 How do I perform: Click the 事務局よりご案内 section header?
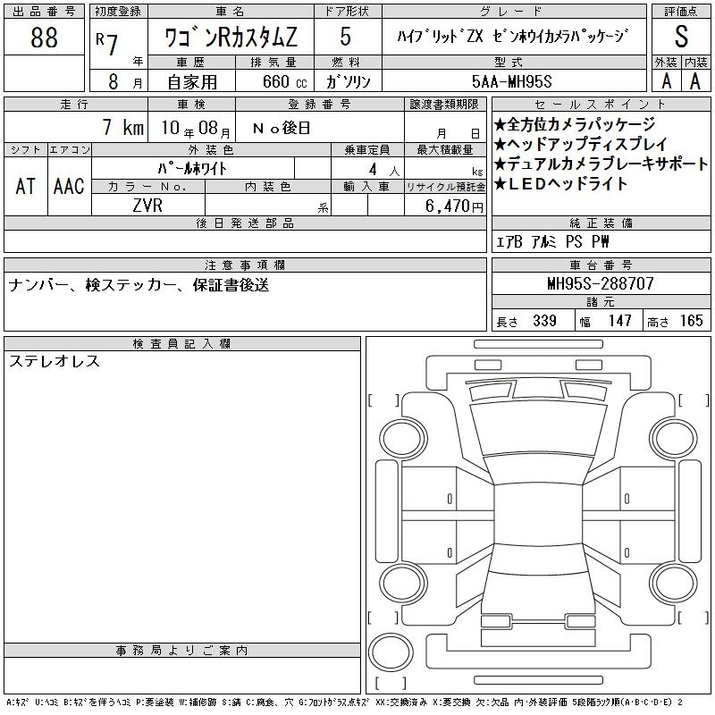[182, 651]
